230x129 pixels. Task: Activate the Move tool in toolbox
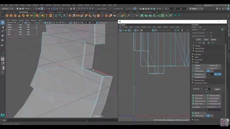point(3,35)
